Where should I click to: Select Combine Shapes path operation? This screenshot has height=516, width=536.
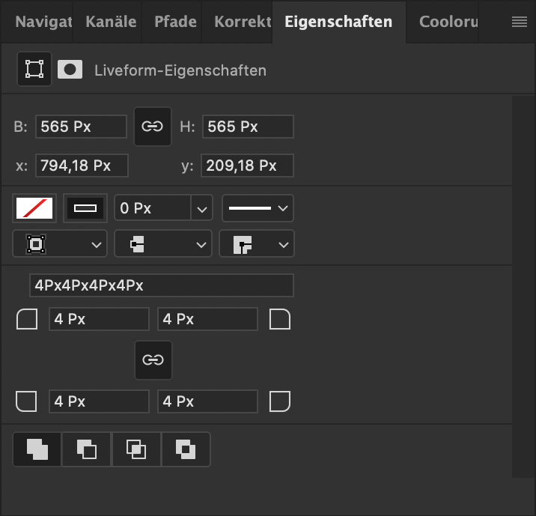[37, 449]
